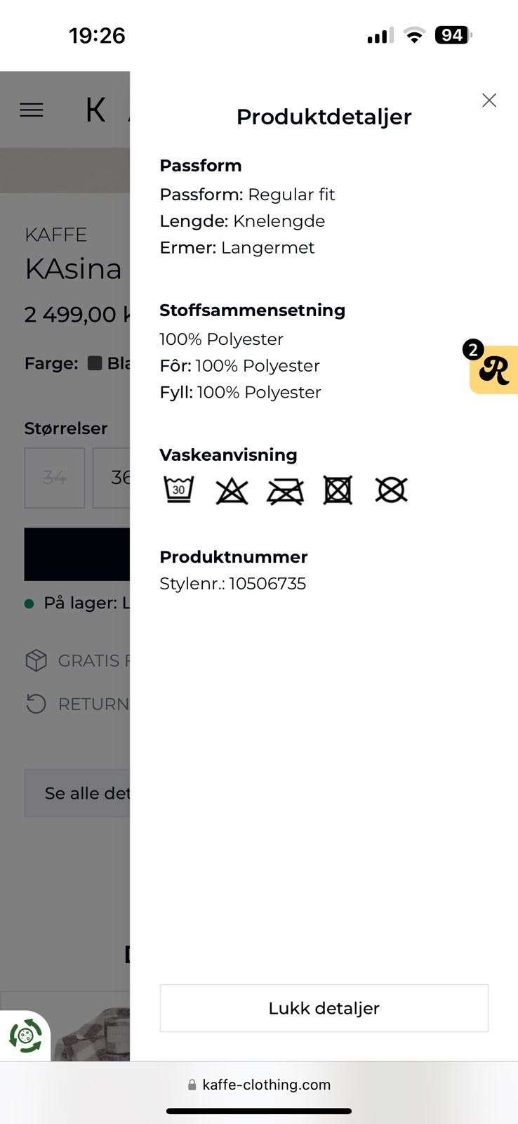The image size is (518, 1124).
Task: Tap the return arrow icon
Action: point(36,703)
